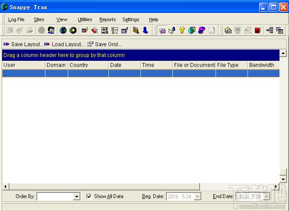This screenshot has width=289, height=211.
Task: Click the horizontal scrollbar thumb
Action: click(x=105, y=186)
